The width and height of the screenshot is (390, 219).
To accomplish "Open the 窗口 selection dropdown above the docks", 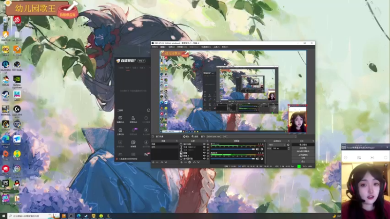I will pyautogui.click(x=251, y=136).
